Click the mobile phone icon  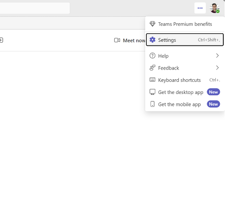pos(152,104)
